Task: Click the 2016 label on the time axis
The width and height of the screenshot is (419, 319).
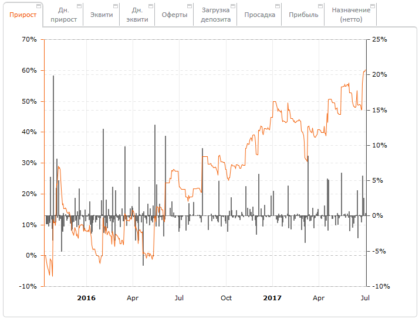Action: pos(86,298)
